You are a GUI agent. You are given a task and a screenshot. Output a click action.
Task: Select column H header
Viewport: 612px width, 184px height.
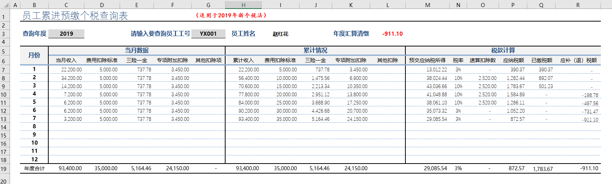(x=243, y=5)
